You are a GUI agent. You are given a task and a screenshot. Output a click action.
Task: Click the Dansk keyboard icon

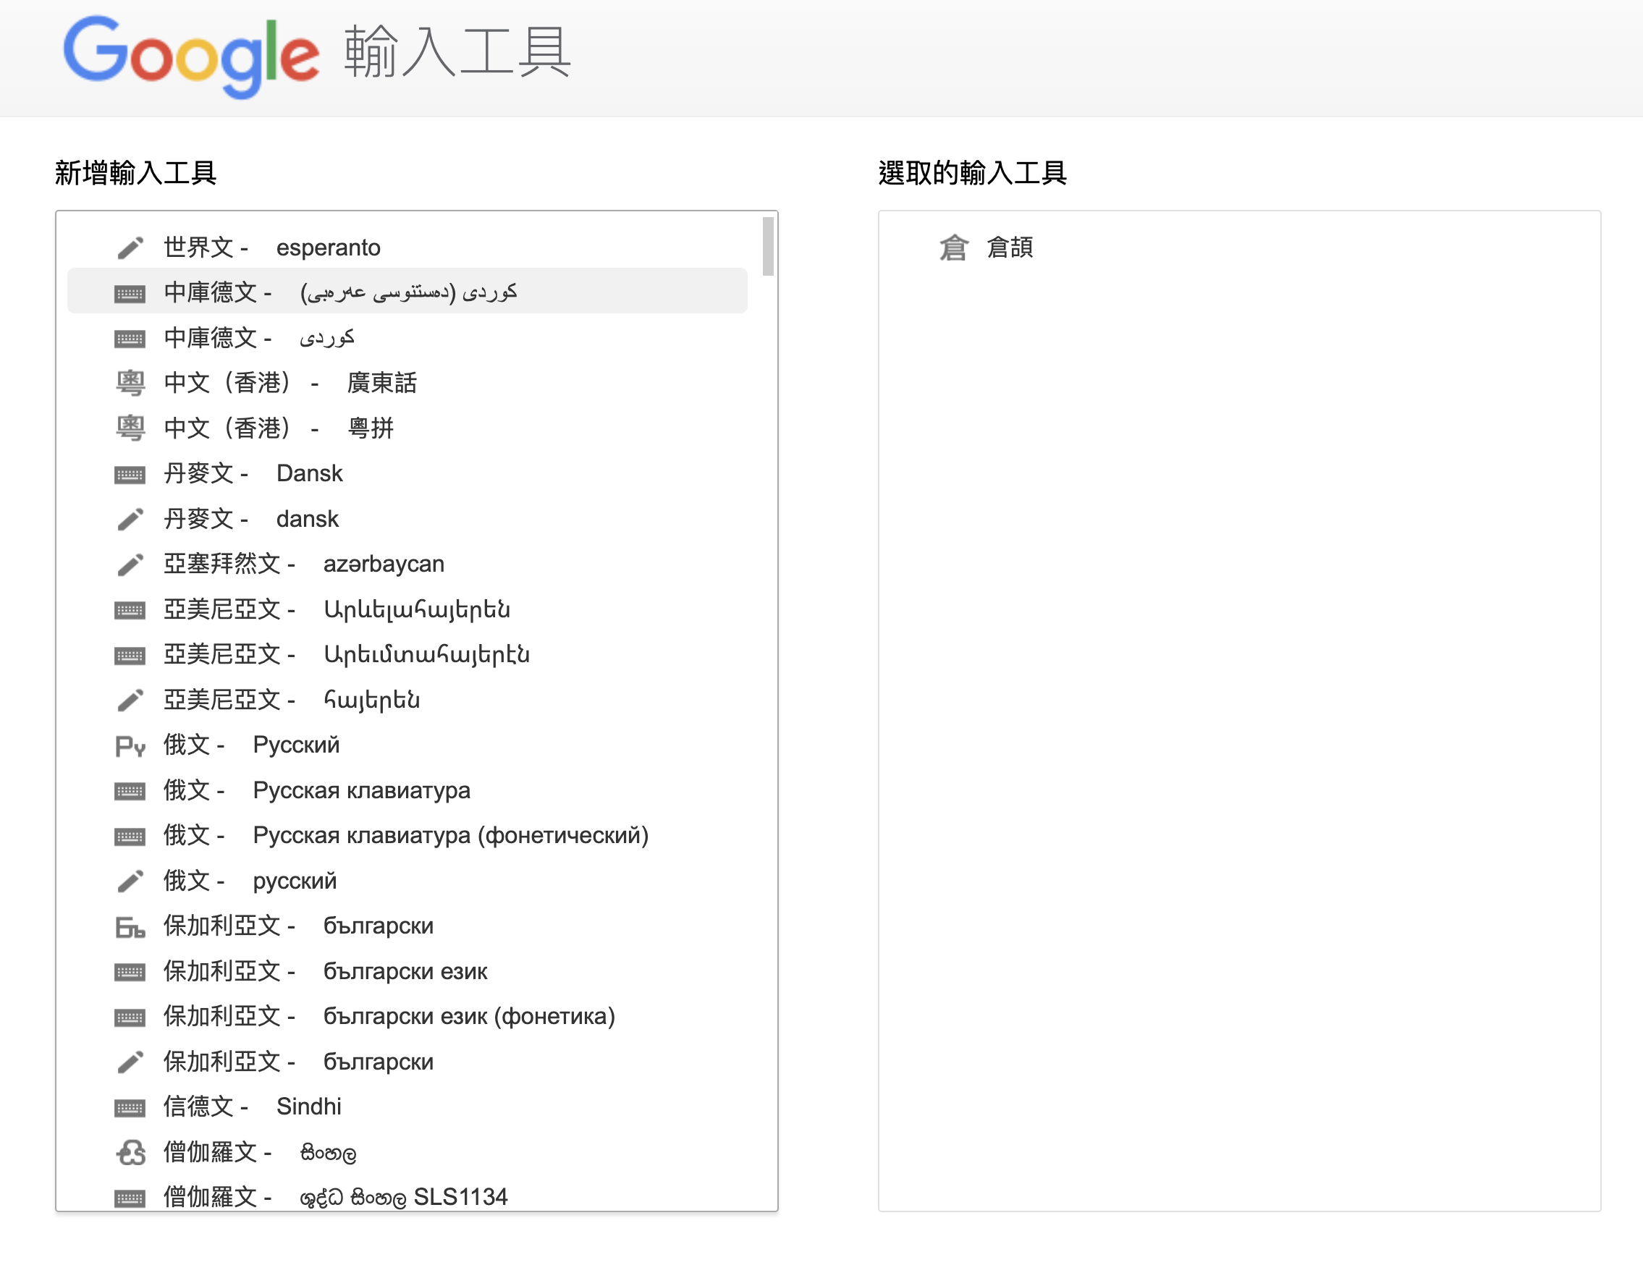[130, 474]
